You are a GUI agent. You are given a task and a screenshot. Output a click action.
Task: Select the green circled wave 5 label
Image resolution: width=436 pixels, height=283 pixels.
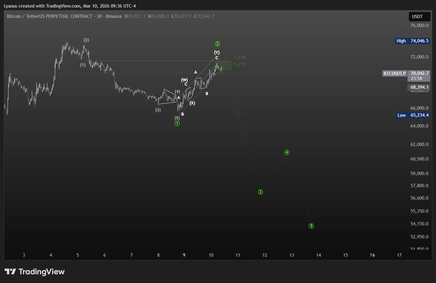[x=311, y=226]
